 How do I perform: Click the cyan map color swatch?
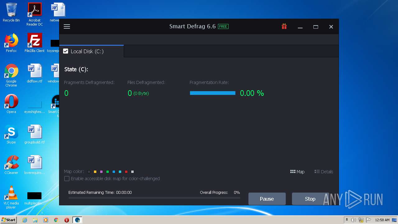(x=120, y=172)
